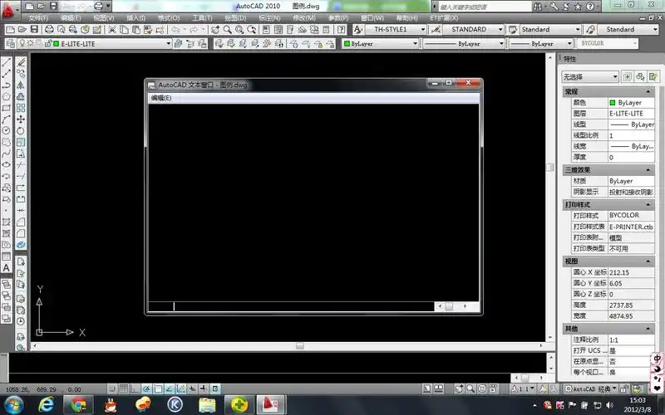Toggle Snap Mode in status bar
Image resolution: width=665 pixels, height=415 pixels.
pos(112,388)
